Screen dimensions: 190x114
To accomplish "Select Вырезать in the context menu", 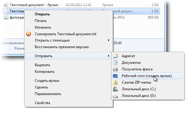I will point(69,65).
